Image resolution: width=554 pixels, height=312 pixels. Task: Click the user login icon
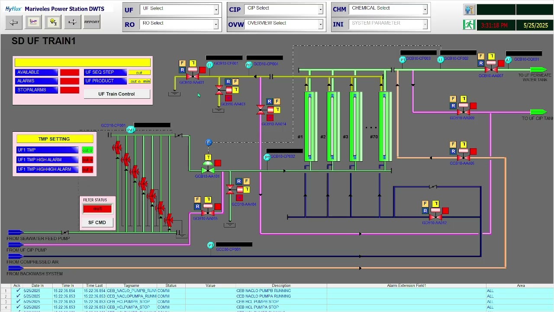point(469,10)
